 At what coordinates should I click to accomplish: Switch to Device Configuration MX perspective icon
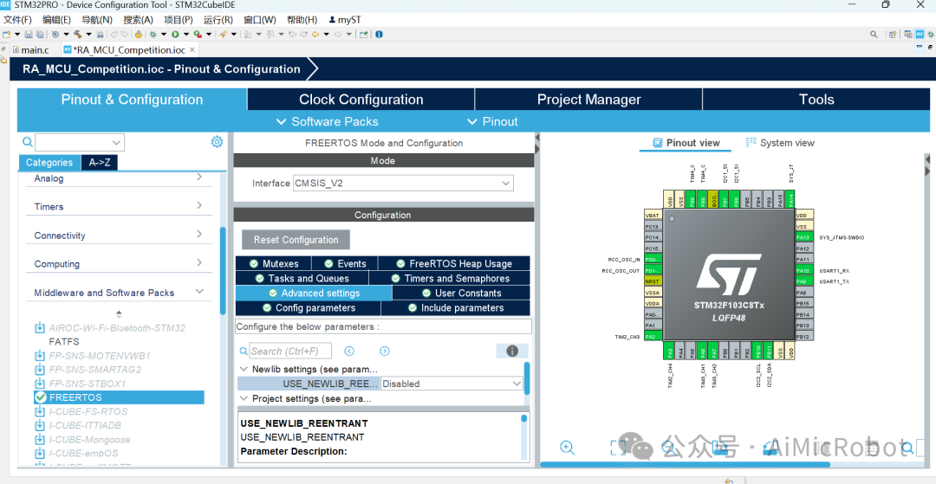point(920,35)
